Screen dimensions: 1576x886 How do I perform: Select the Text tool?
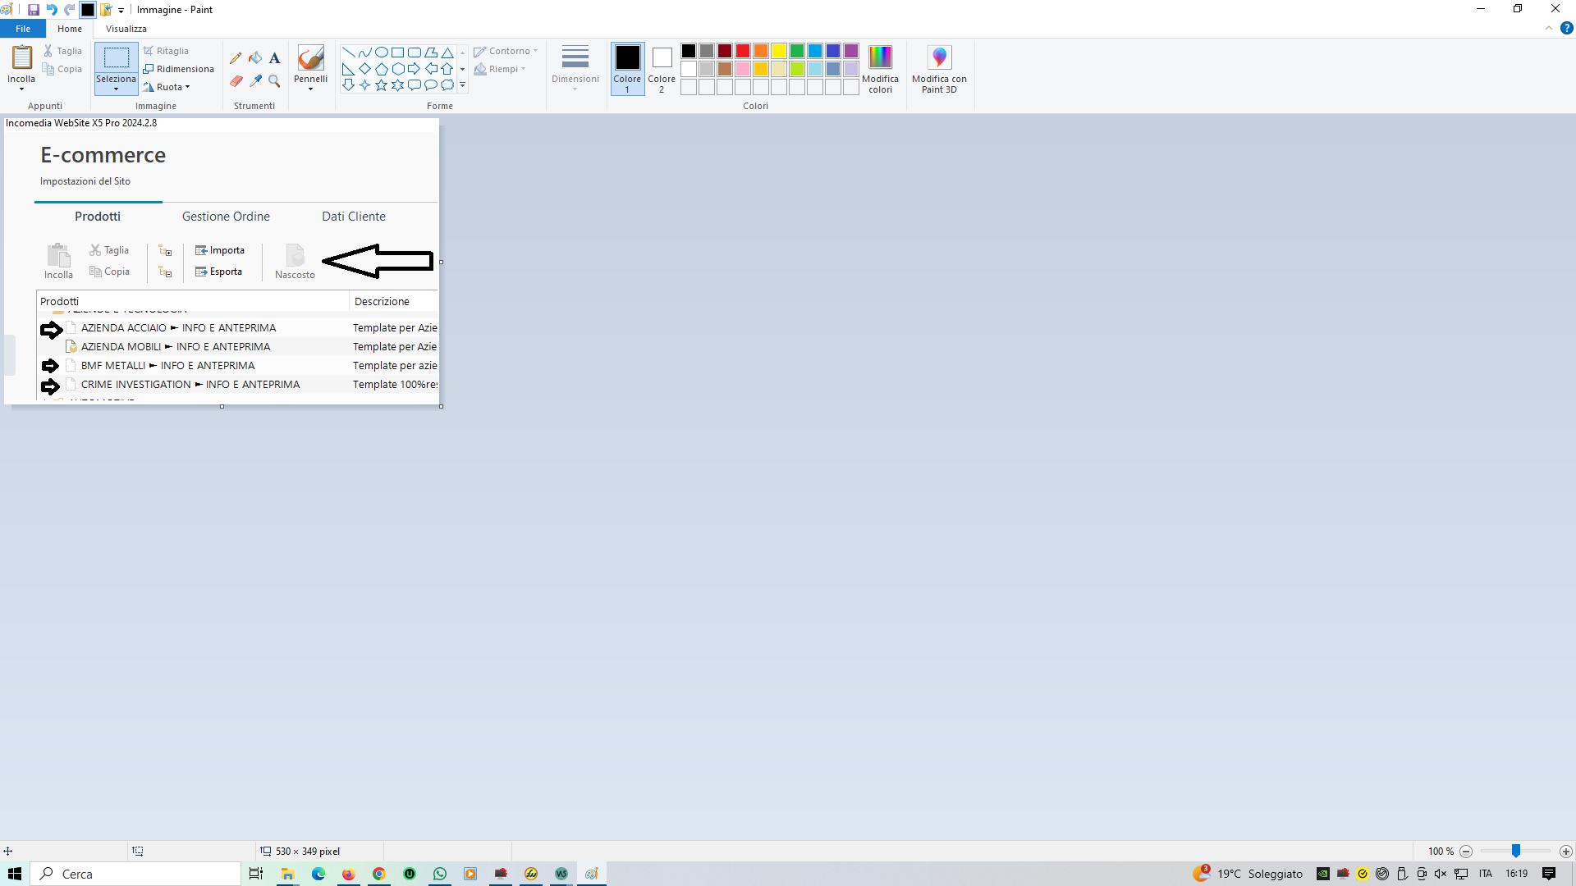click(275, 58)
